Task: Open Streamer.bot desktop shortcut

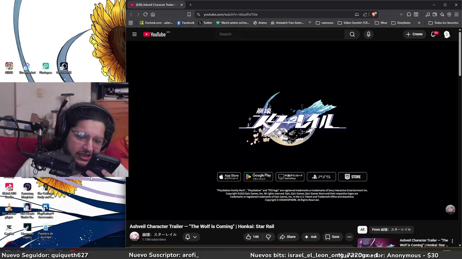Action: (x=27, y=68)
